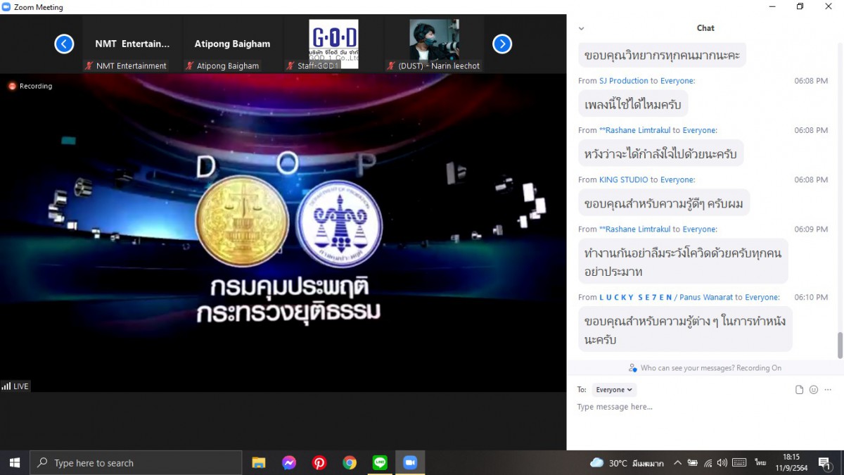
Task: Select NMT Entertainment participant tile
Action: [x=132, y=44]
